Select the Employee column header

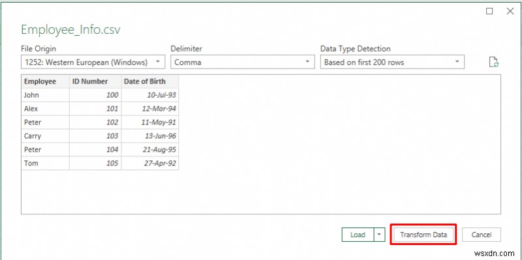pos(45,81)
